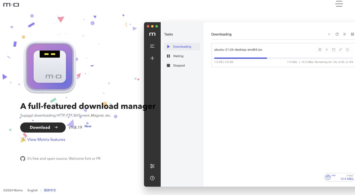
Task: Add a new task with the plus icon
Action: [x=152, y=58]
